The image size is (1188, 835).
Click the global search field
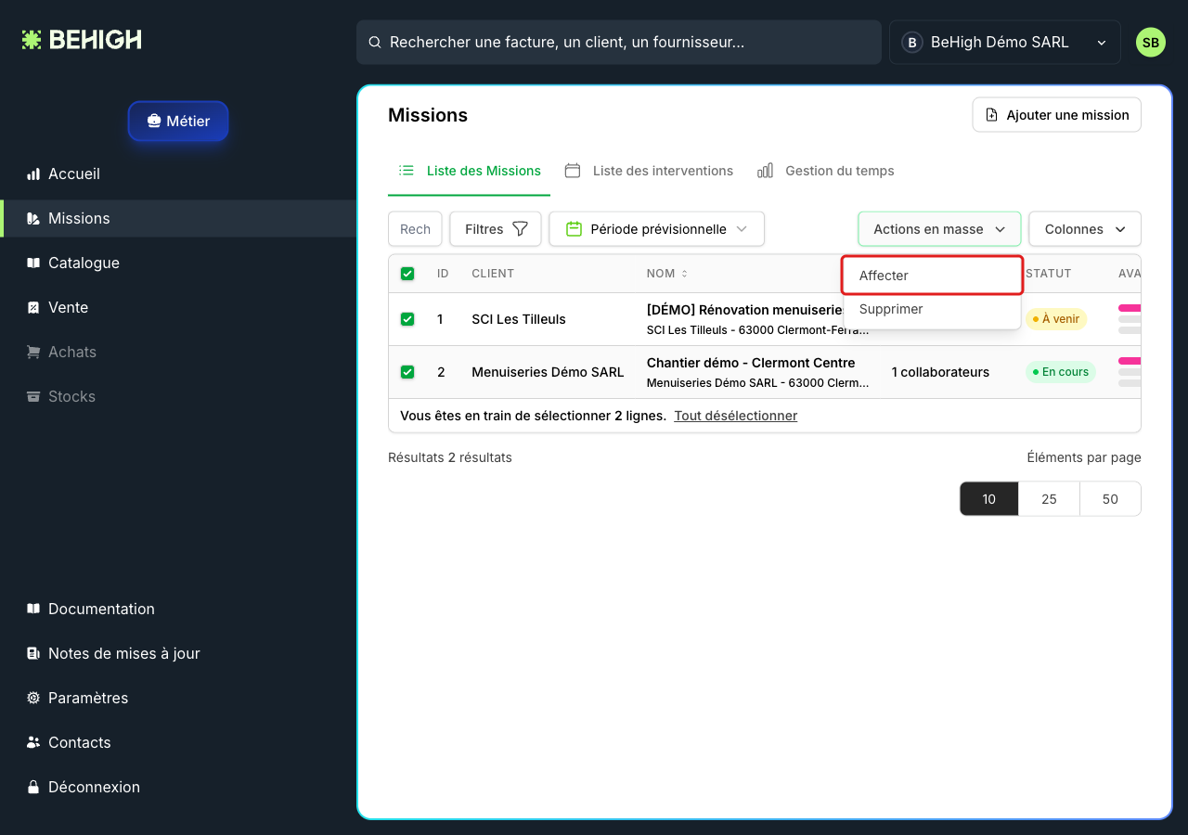pyautogui.click(x=619, y=43)
